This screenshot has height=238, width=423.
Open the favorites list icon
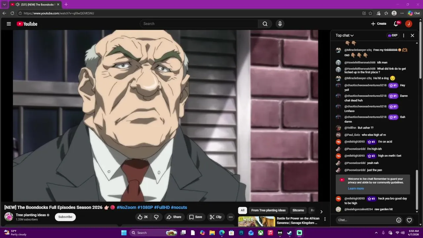386,13
